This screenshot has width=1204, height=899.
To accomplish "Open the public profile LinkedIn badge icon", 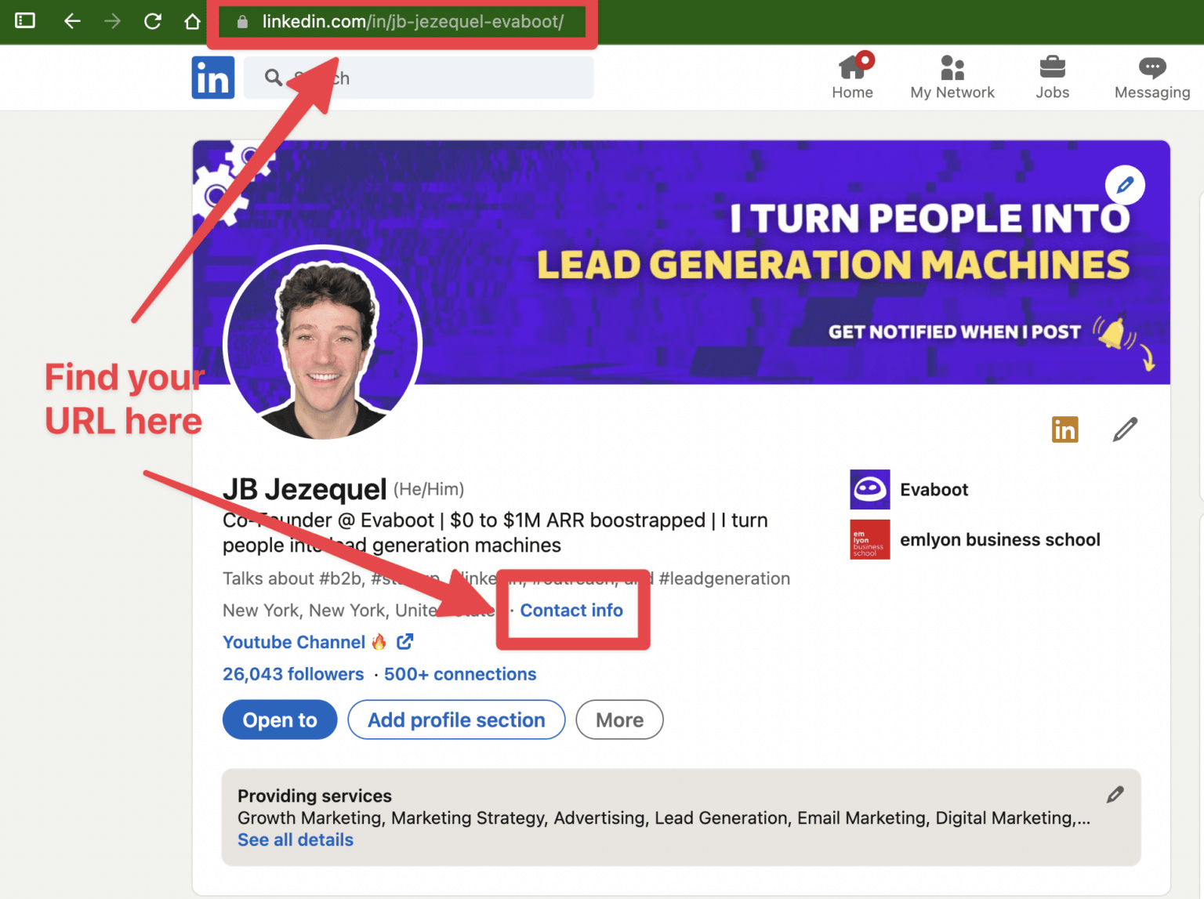I will click(x=1065, y=429).
